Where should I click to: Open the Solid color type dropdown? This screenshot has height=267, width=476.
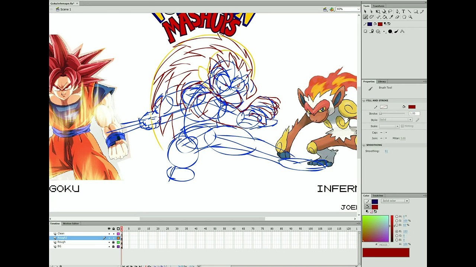tap(395, 201)
